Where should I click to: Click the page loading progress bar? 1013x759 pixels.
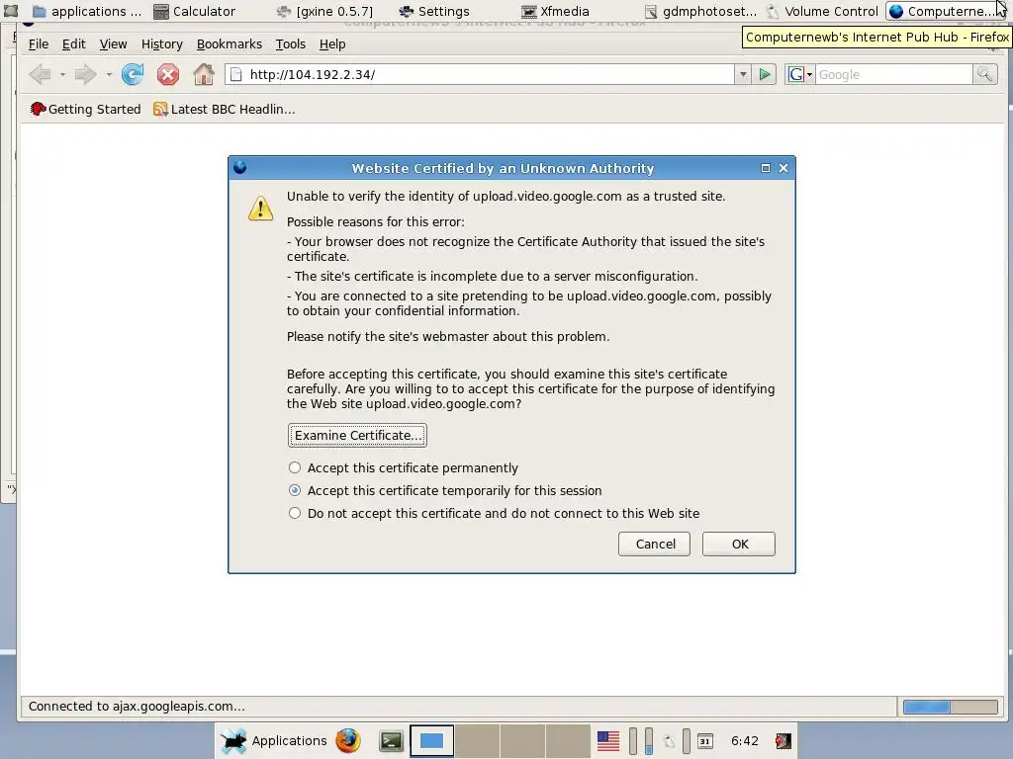[951, 707]
